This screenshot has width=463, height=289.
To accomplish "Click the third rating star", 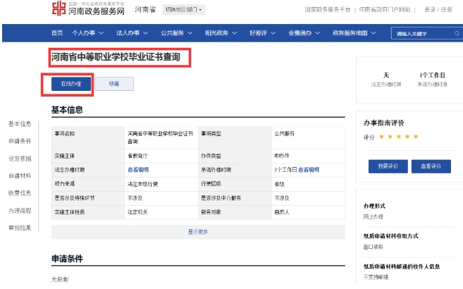I will 399,136.
